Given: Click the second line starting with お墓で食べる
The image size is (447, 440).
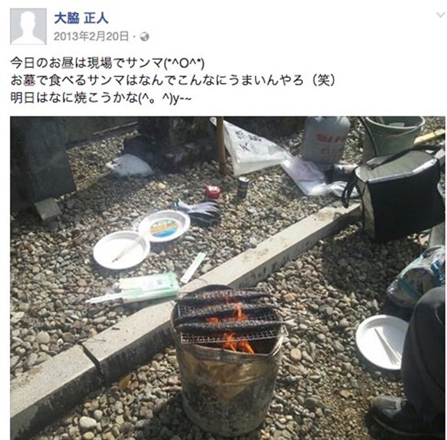Looking at the screenshot, I should coord(173,80).
